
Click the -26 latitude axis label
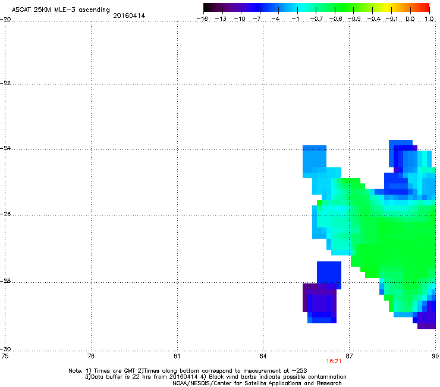[x=6, y=214]
